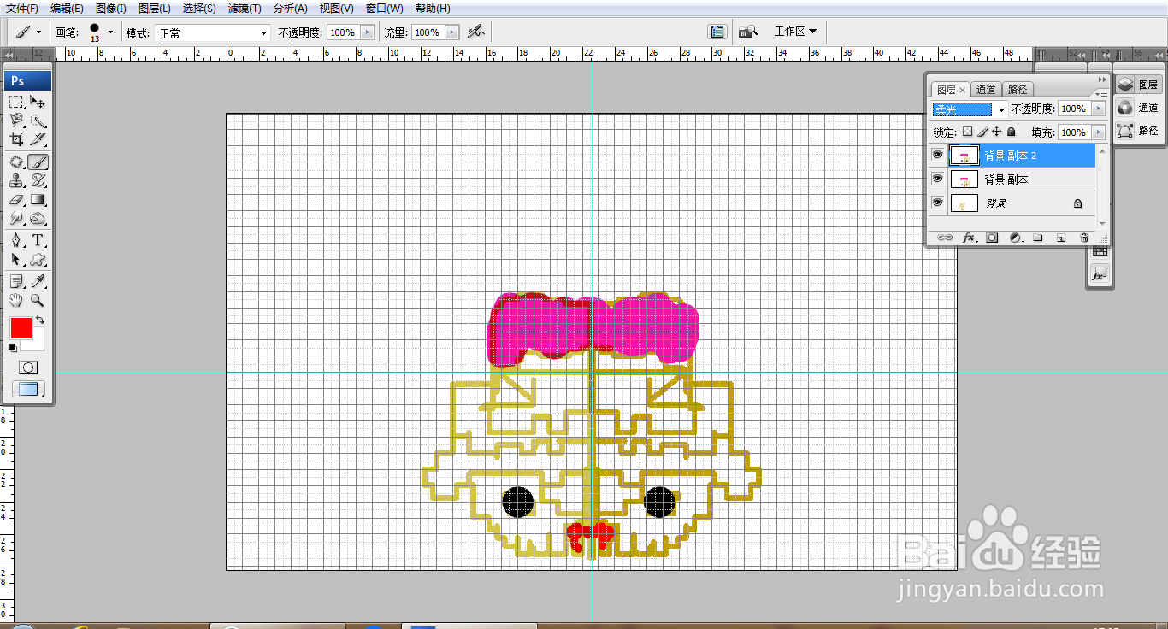The image size is (1168, 629).
Task: Open the 工作区 workspace dropdown
Action: point(795,32)
